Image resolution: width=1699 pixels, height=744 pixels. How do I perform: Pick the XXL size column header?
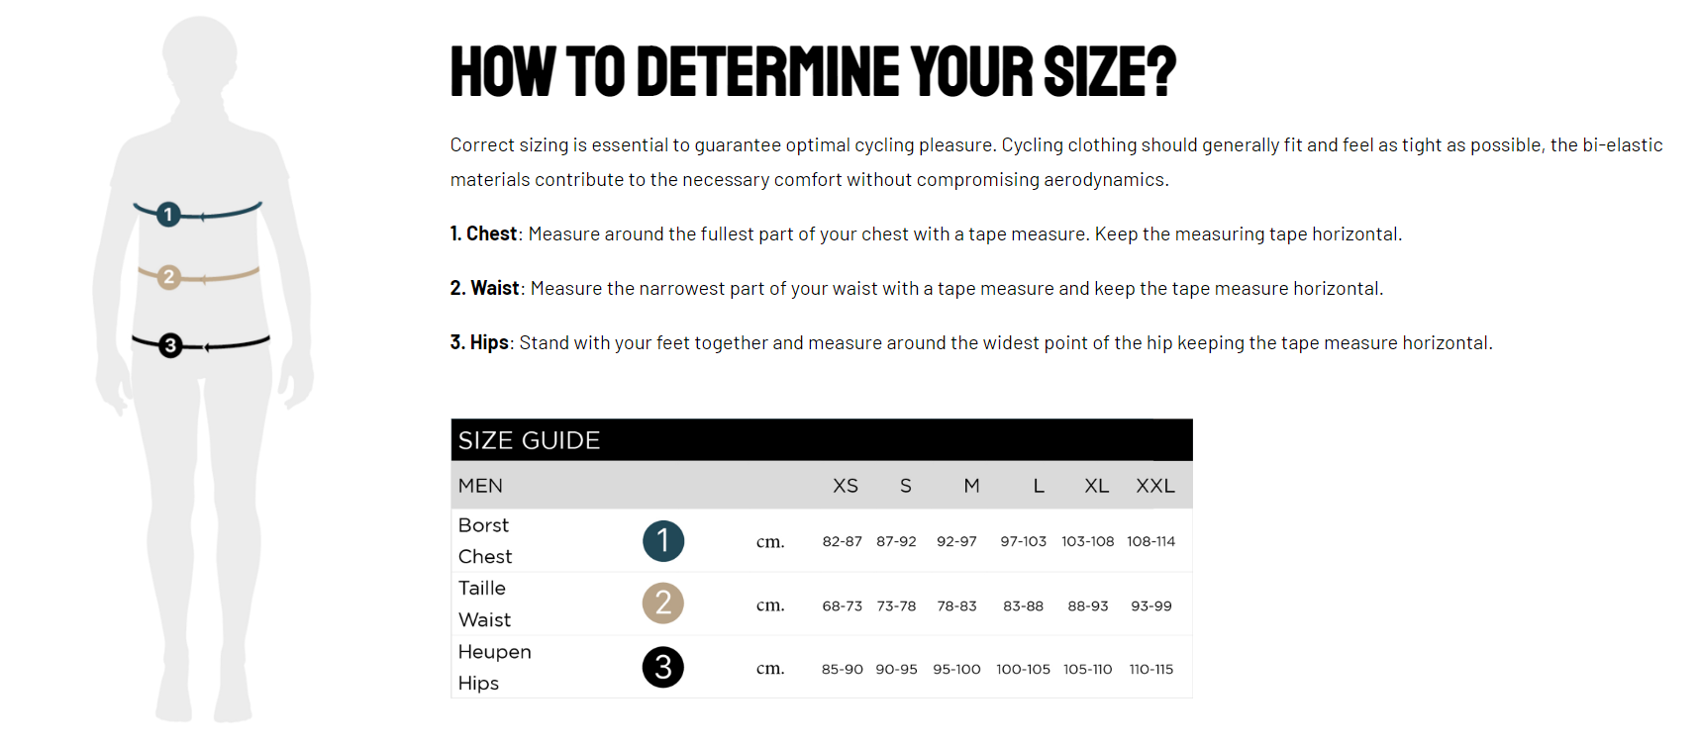pyautogui.click(x=1154, y=486)
